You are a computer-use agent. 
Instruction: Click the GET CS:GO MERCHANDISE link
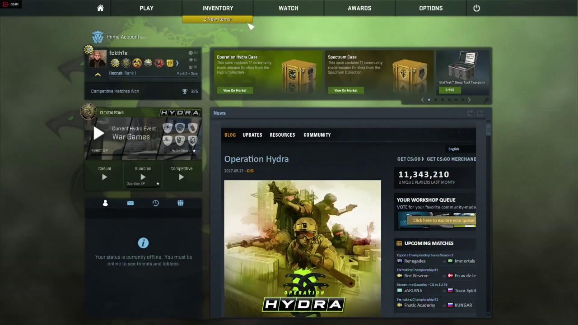(x=451, y=159)
